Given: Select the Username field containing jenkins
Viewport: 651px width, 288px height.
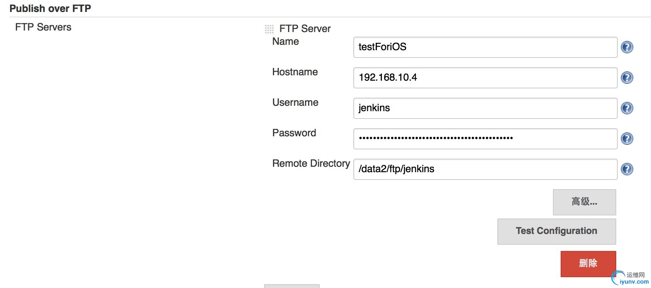Looking at the screenshot, I should click(x=485, y=108).
